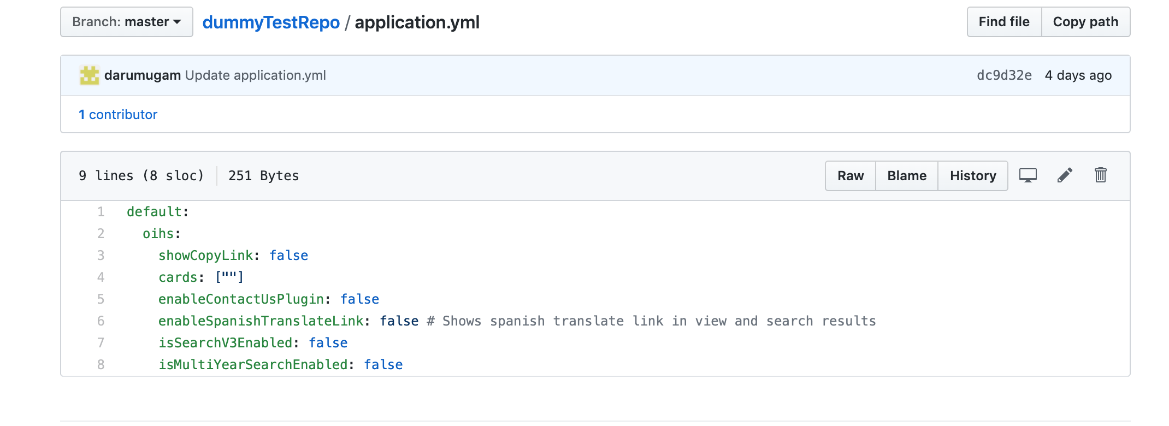Viewport: 1169px width, 426px height.
Task: Click the pencil edit file icon
Action: (x=1065, y=175)
